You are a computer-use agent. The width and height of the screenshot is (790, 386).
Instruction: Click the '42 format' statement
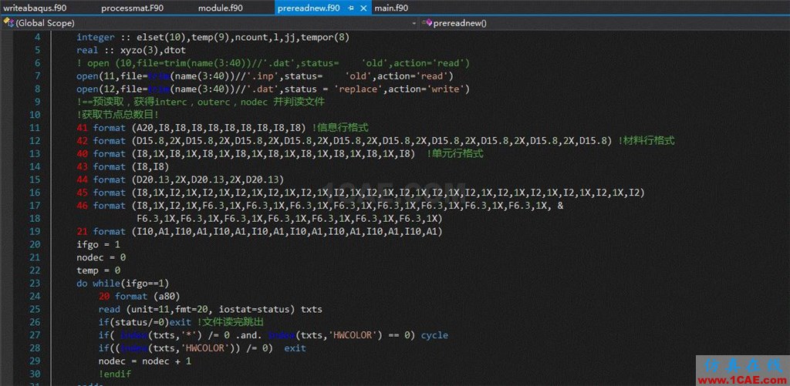point(345,141)
